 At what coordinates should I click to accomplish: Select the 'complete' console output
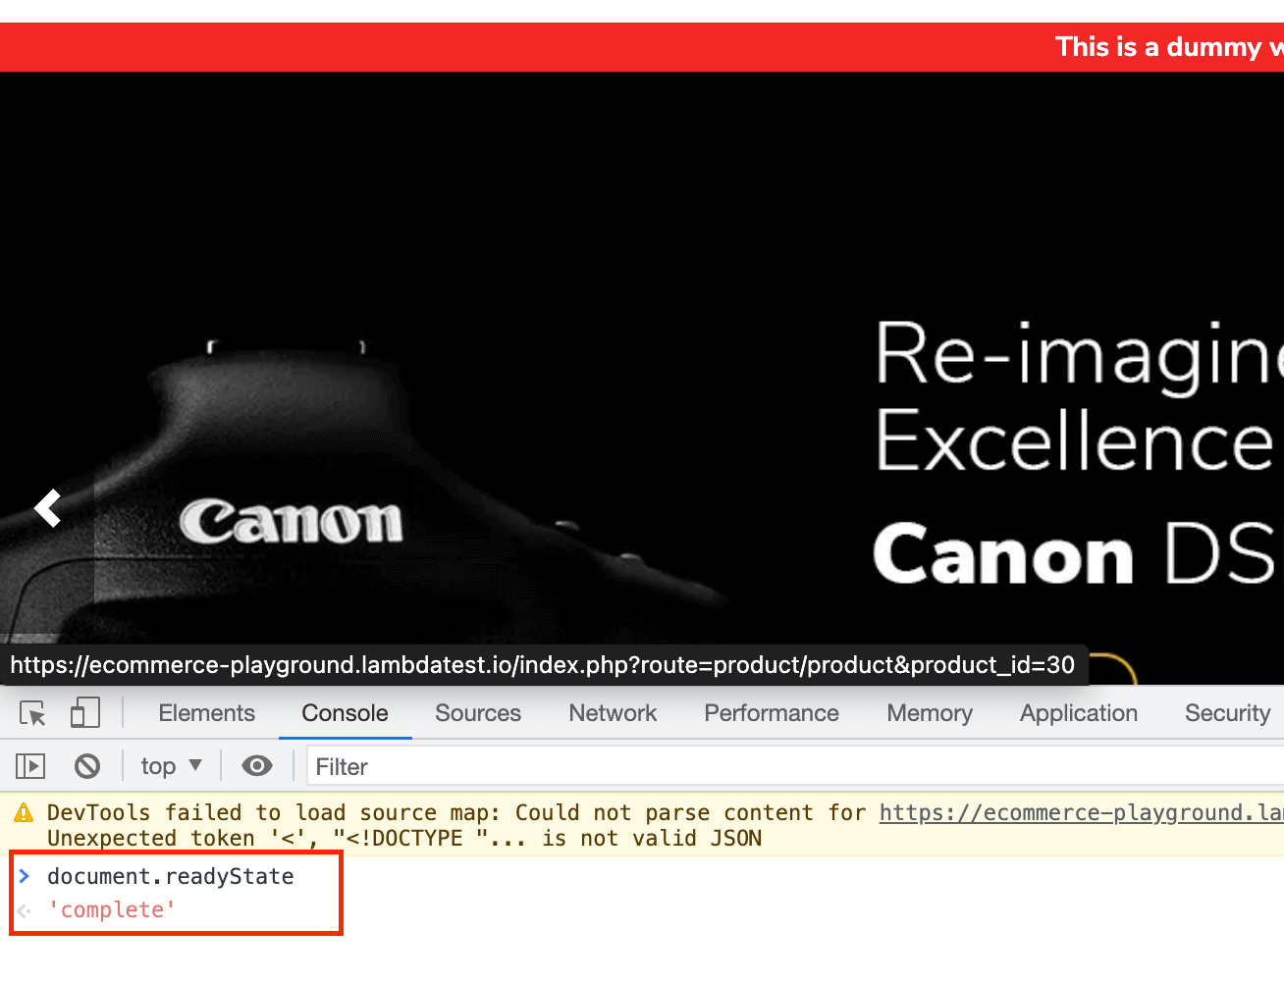pyautogui.click(x=112, y=909)
